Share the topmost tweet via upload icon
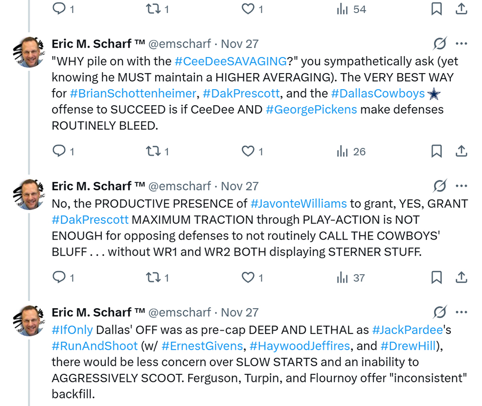This screenshot has width=482, height=406. point(461,9)
